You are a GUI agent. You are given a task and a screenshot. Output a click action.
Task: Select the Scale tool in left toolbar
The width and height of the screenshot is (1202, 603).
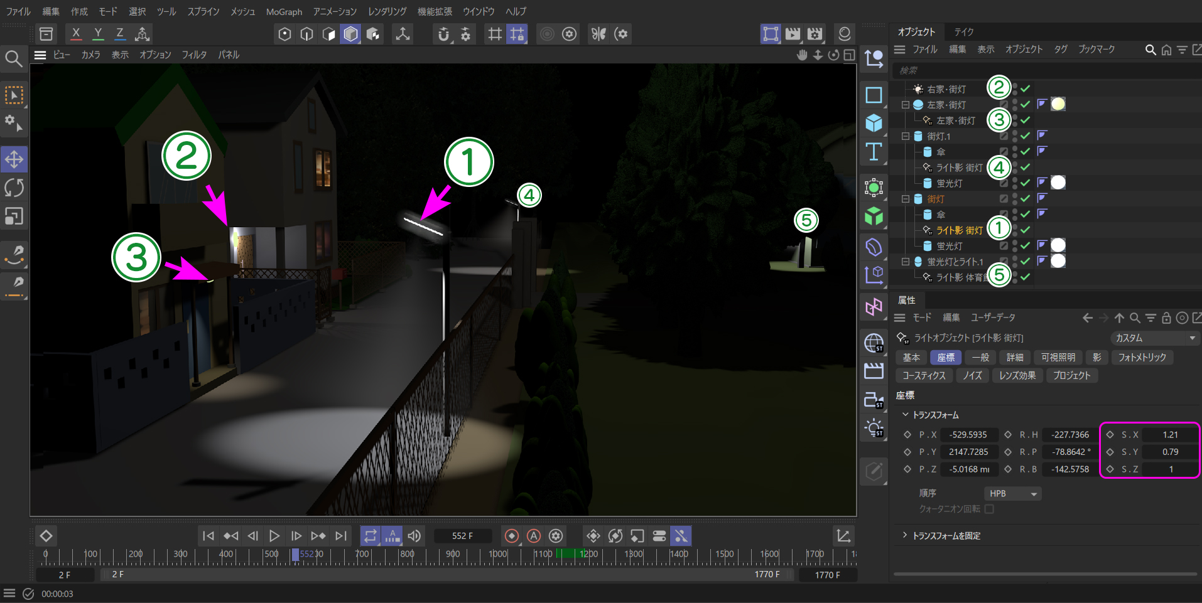tap(14, 216)
